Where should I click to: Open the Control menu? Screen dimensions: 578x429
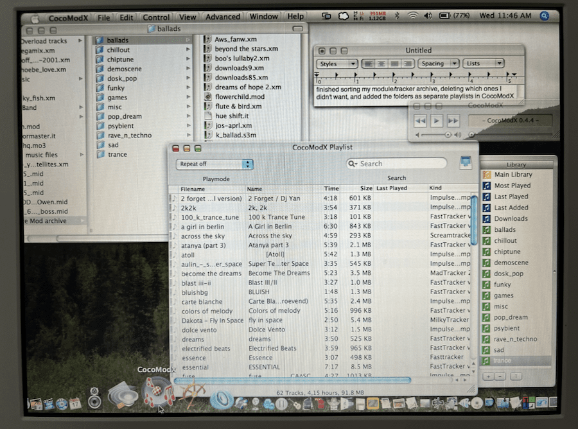tap(156, 17)
